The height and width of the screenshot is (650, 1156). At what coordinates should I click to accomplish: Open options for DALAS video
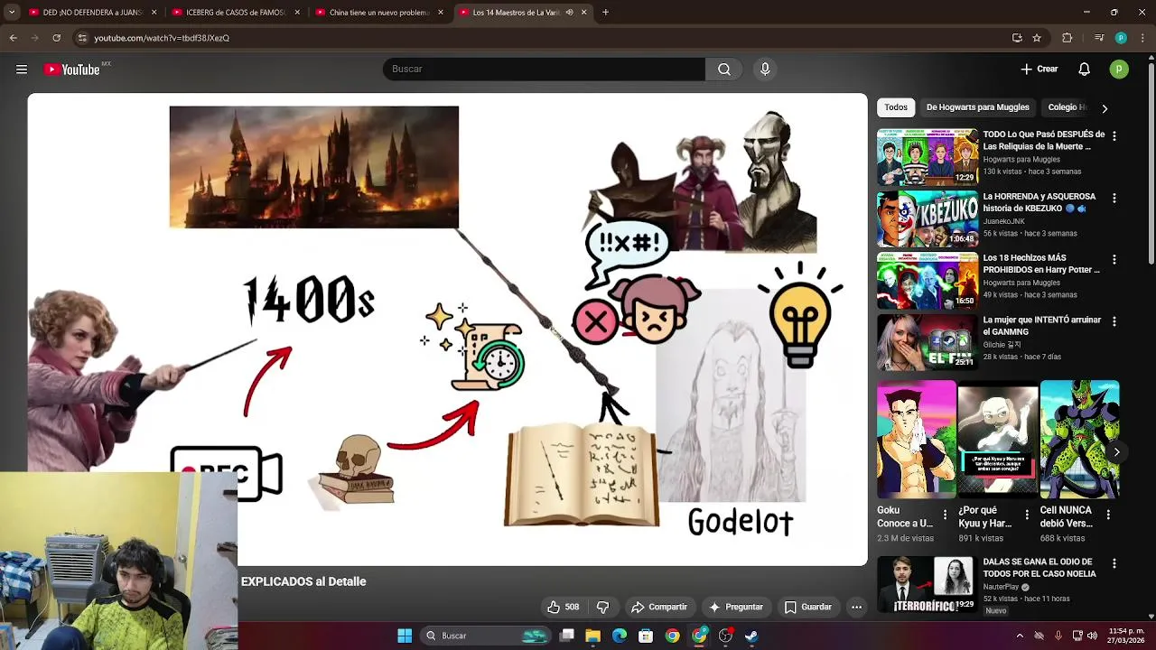point(1114,563)
